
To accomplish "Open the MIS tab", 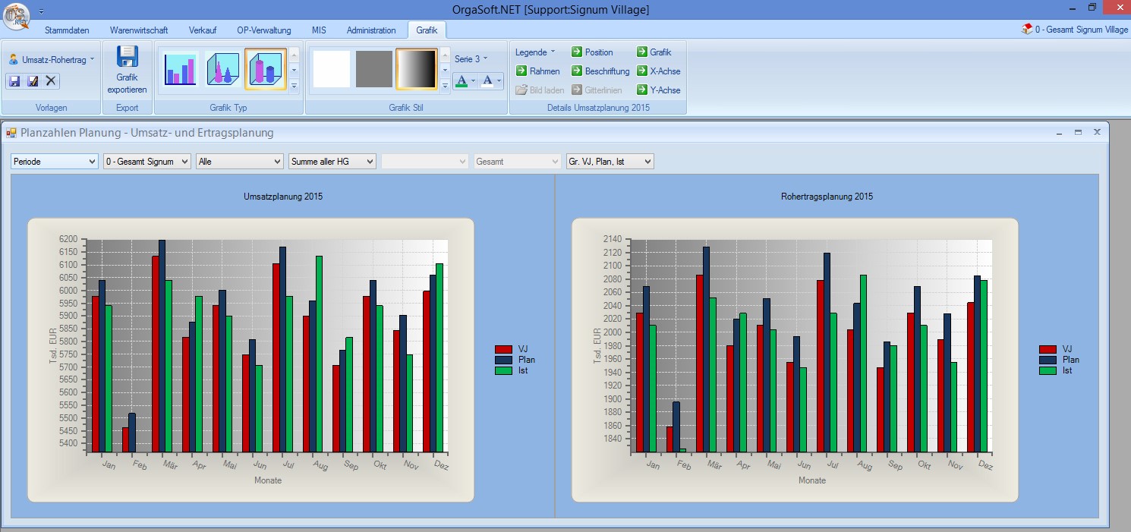I will click(319, 30).
